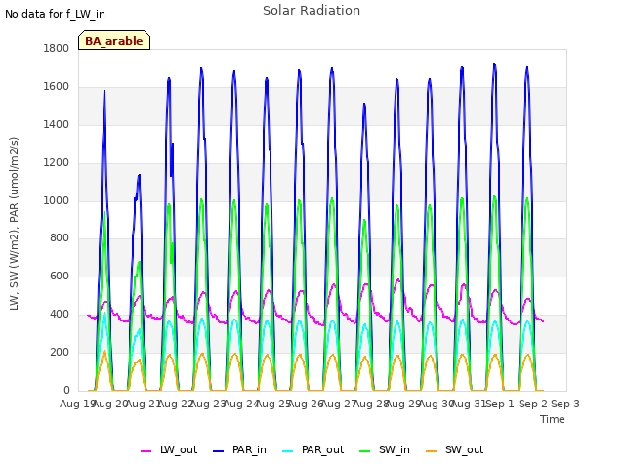Click the PAR_in peak on Sep 1
This screenshot has height=469, width=625.
click(495, 64)
